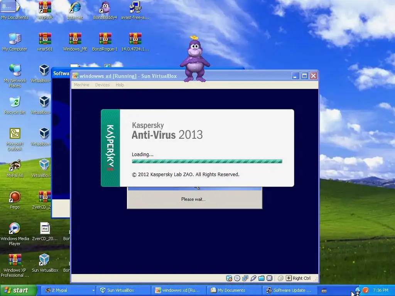Click the network adapters status icon
Viewport: 395px width, 296px height.
(x=245, y=278)
